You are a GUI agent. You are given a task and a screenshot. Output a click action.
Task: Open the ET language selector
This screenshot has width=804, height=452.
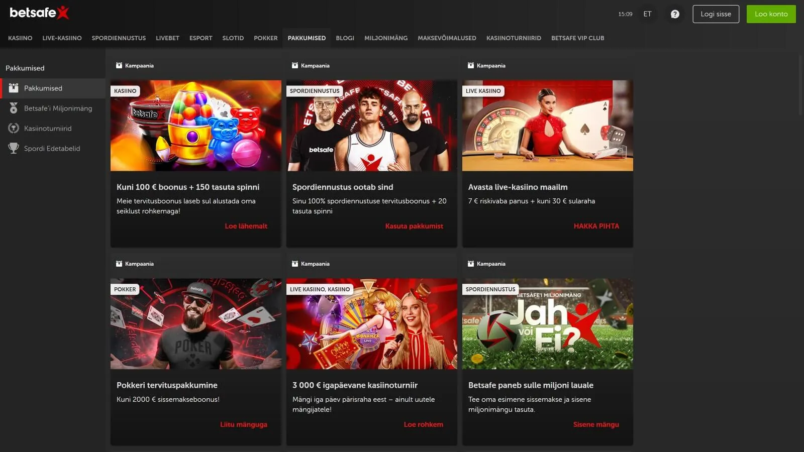(x=647, y=14)
